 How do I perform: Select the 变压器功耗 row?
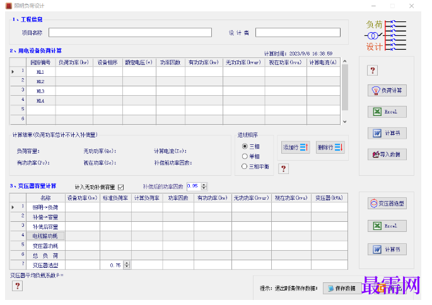pyautogui.click(x=46, y=246)
